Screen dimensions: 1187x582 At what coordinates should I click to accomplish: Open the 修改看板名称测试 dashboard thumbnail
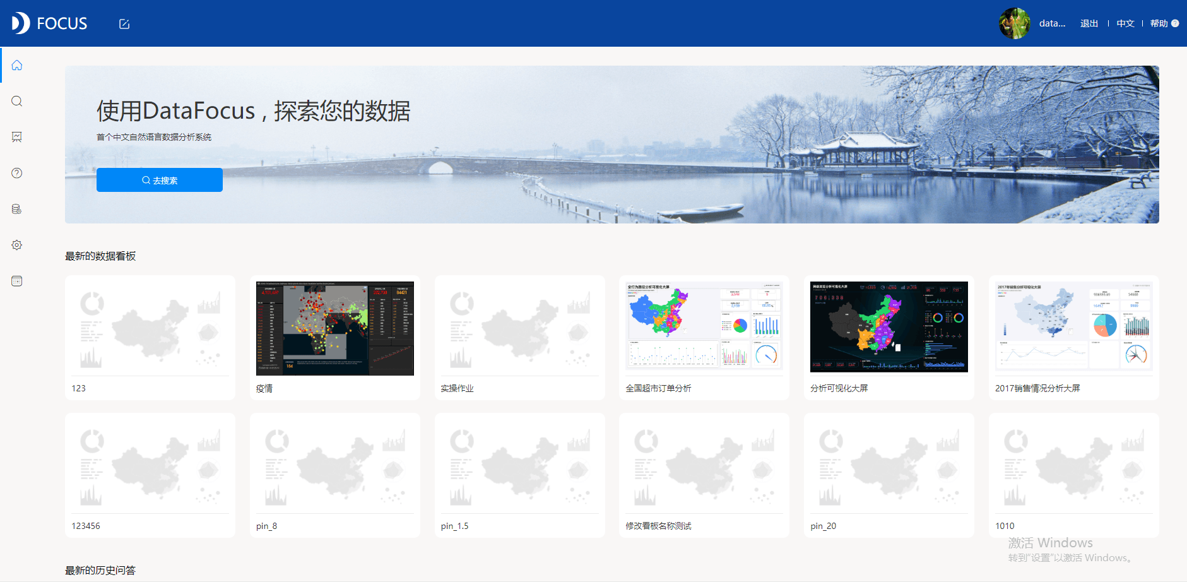704,466
